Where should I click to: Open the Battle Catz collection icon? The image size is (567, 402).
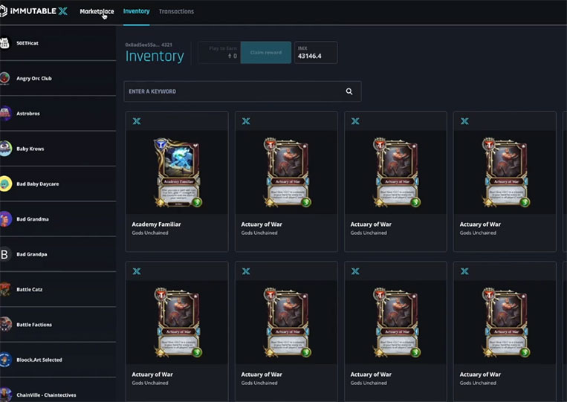click(x=5, y=289)
